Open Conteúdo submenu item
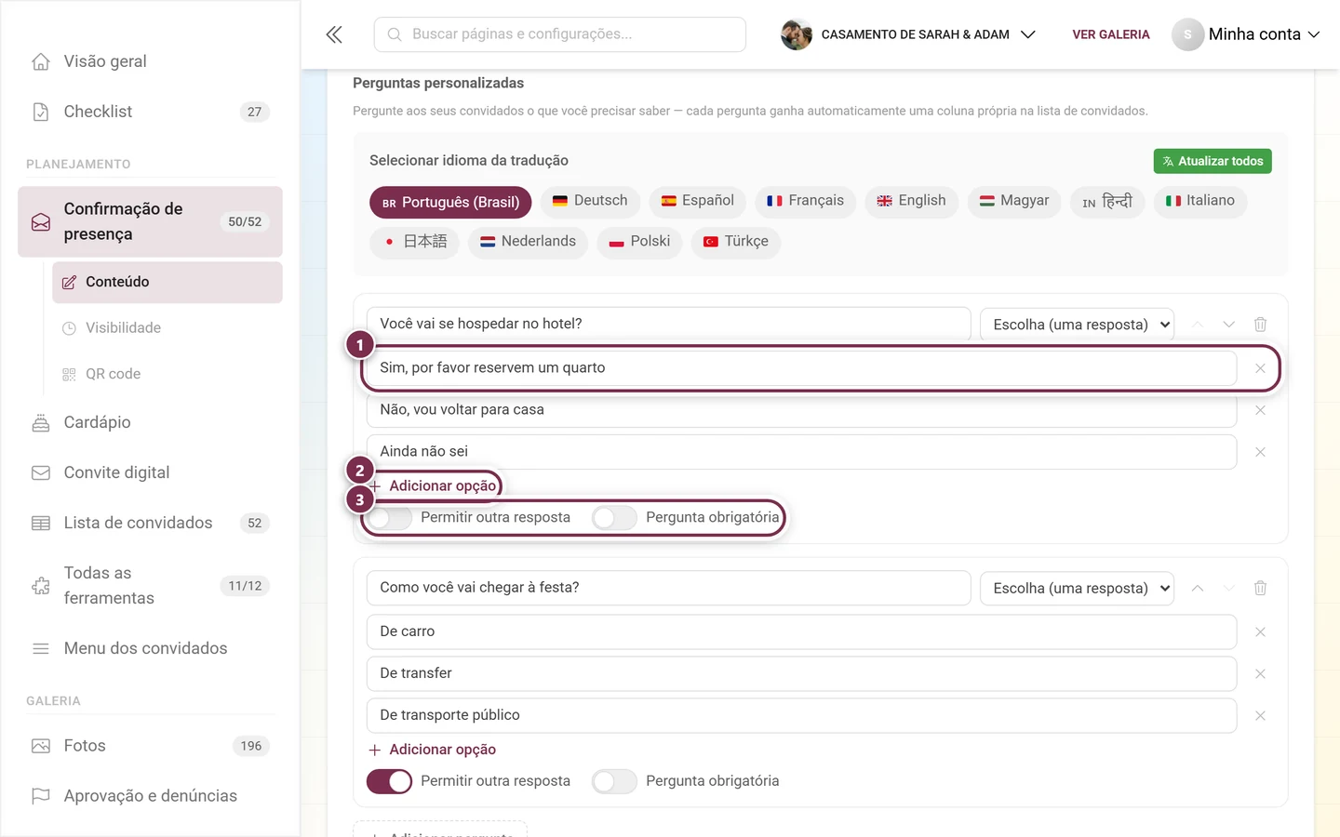This screenshot has height=837, width=1340. [x=167, y=283]
